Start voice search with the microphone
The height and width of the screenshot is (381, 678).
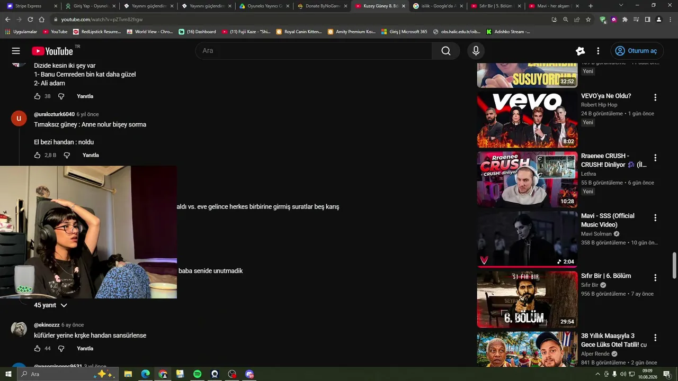(476, 51)
